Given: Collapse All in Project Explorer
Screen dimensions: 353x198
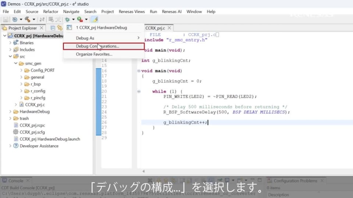Looking at the screenshot, I should pyautogui.click(x=53, y=28).
